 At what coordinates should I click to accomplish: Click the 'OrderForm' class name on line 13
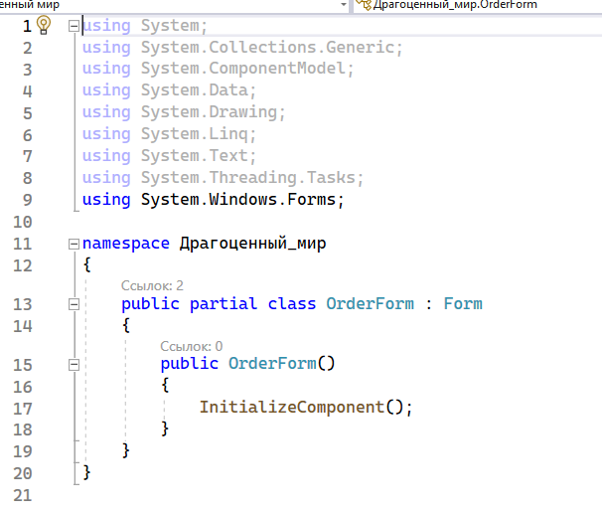click(371, 304)
